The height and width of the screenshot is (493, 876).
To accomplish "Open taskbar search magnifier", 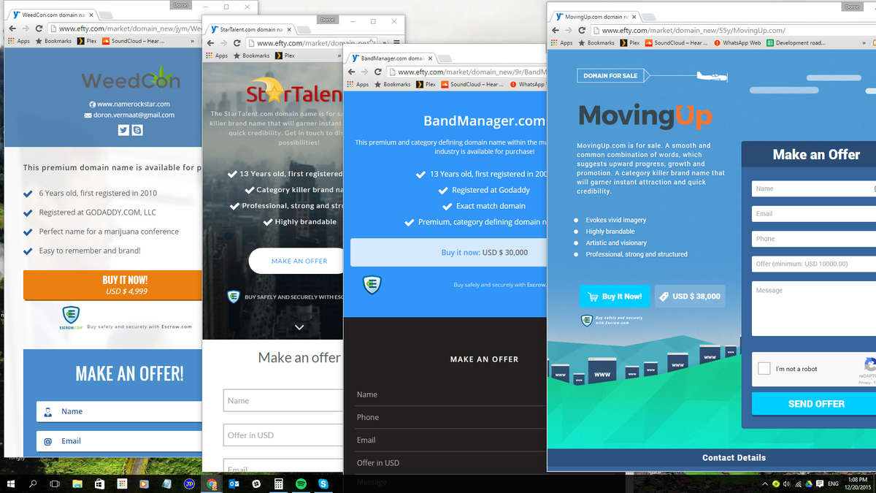I will point(33,484).
